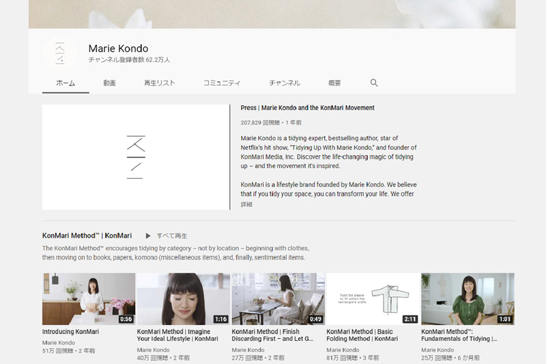Select the チャンネル tab
This screenshot has height=364, width=546.
(285, 83)
